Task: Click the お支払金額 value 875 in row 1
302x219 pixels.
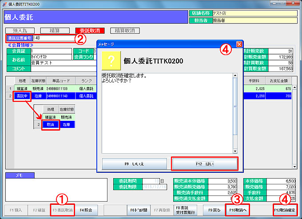Action: [x=278, y=88]
